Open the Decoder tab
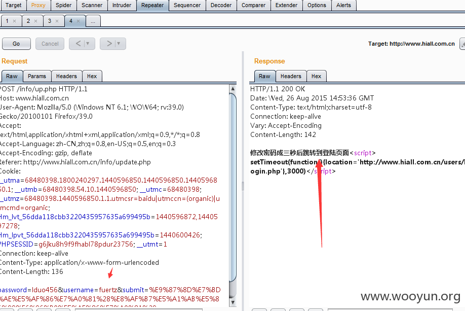Screen dimensions: 465x311 pyautogui.click(x=221, y=6)
